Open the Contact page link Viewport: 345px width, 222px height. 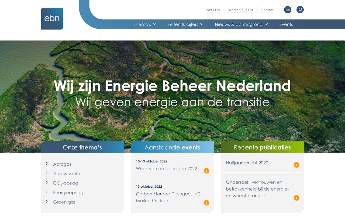(x=267, y=10)
